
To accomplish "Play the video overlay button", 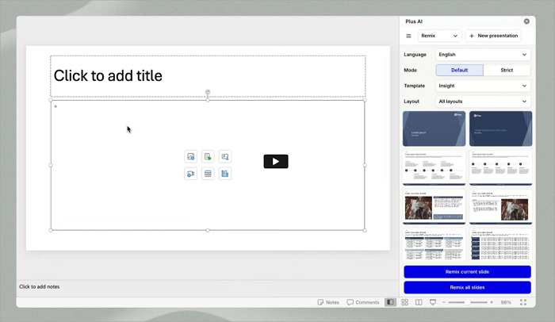I will pyautogui.click(x=276, y=162).
